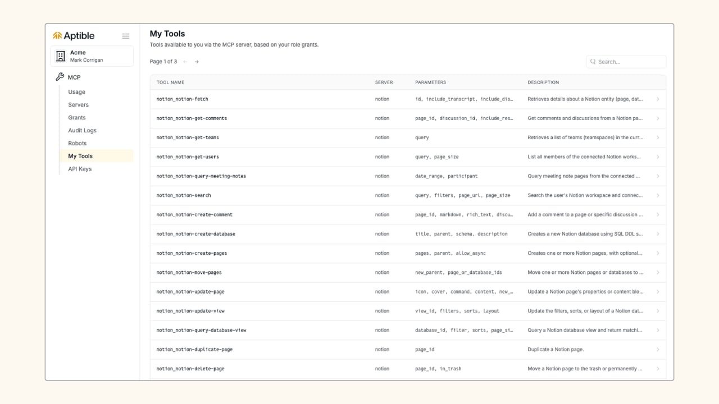Expand notion_notion-search details chevron
Screen dimensions: 719x404
click(658, 195)
